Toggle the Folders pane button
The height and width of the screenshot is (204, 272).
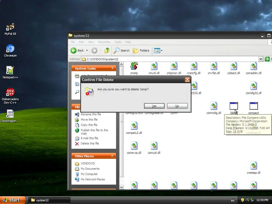[141, 50]
